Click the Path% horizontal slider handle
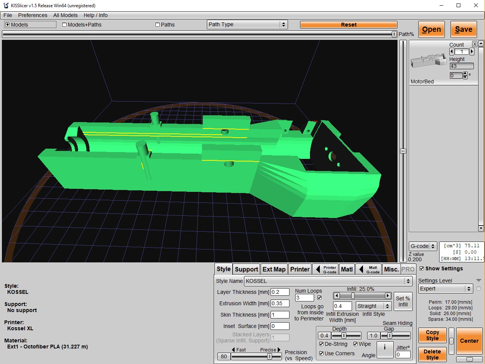Image resolution: width=485 pixels, height=364 pixels. (394, 34)
